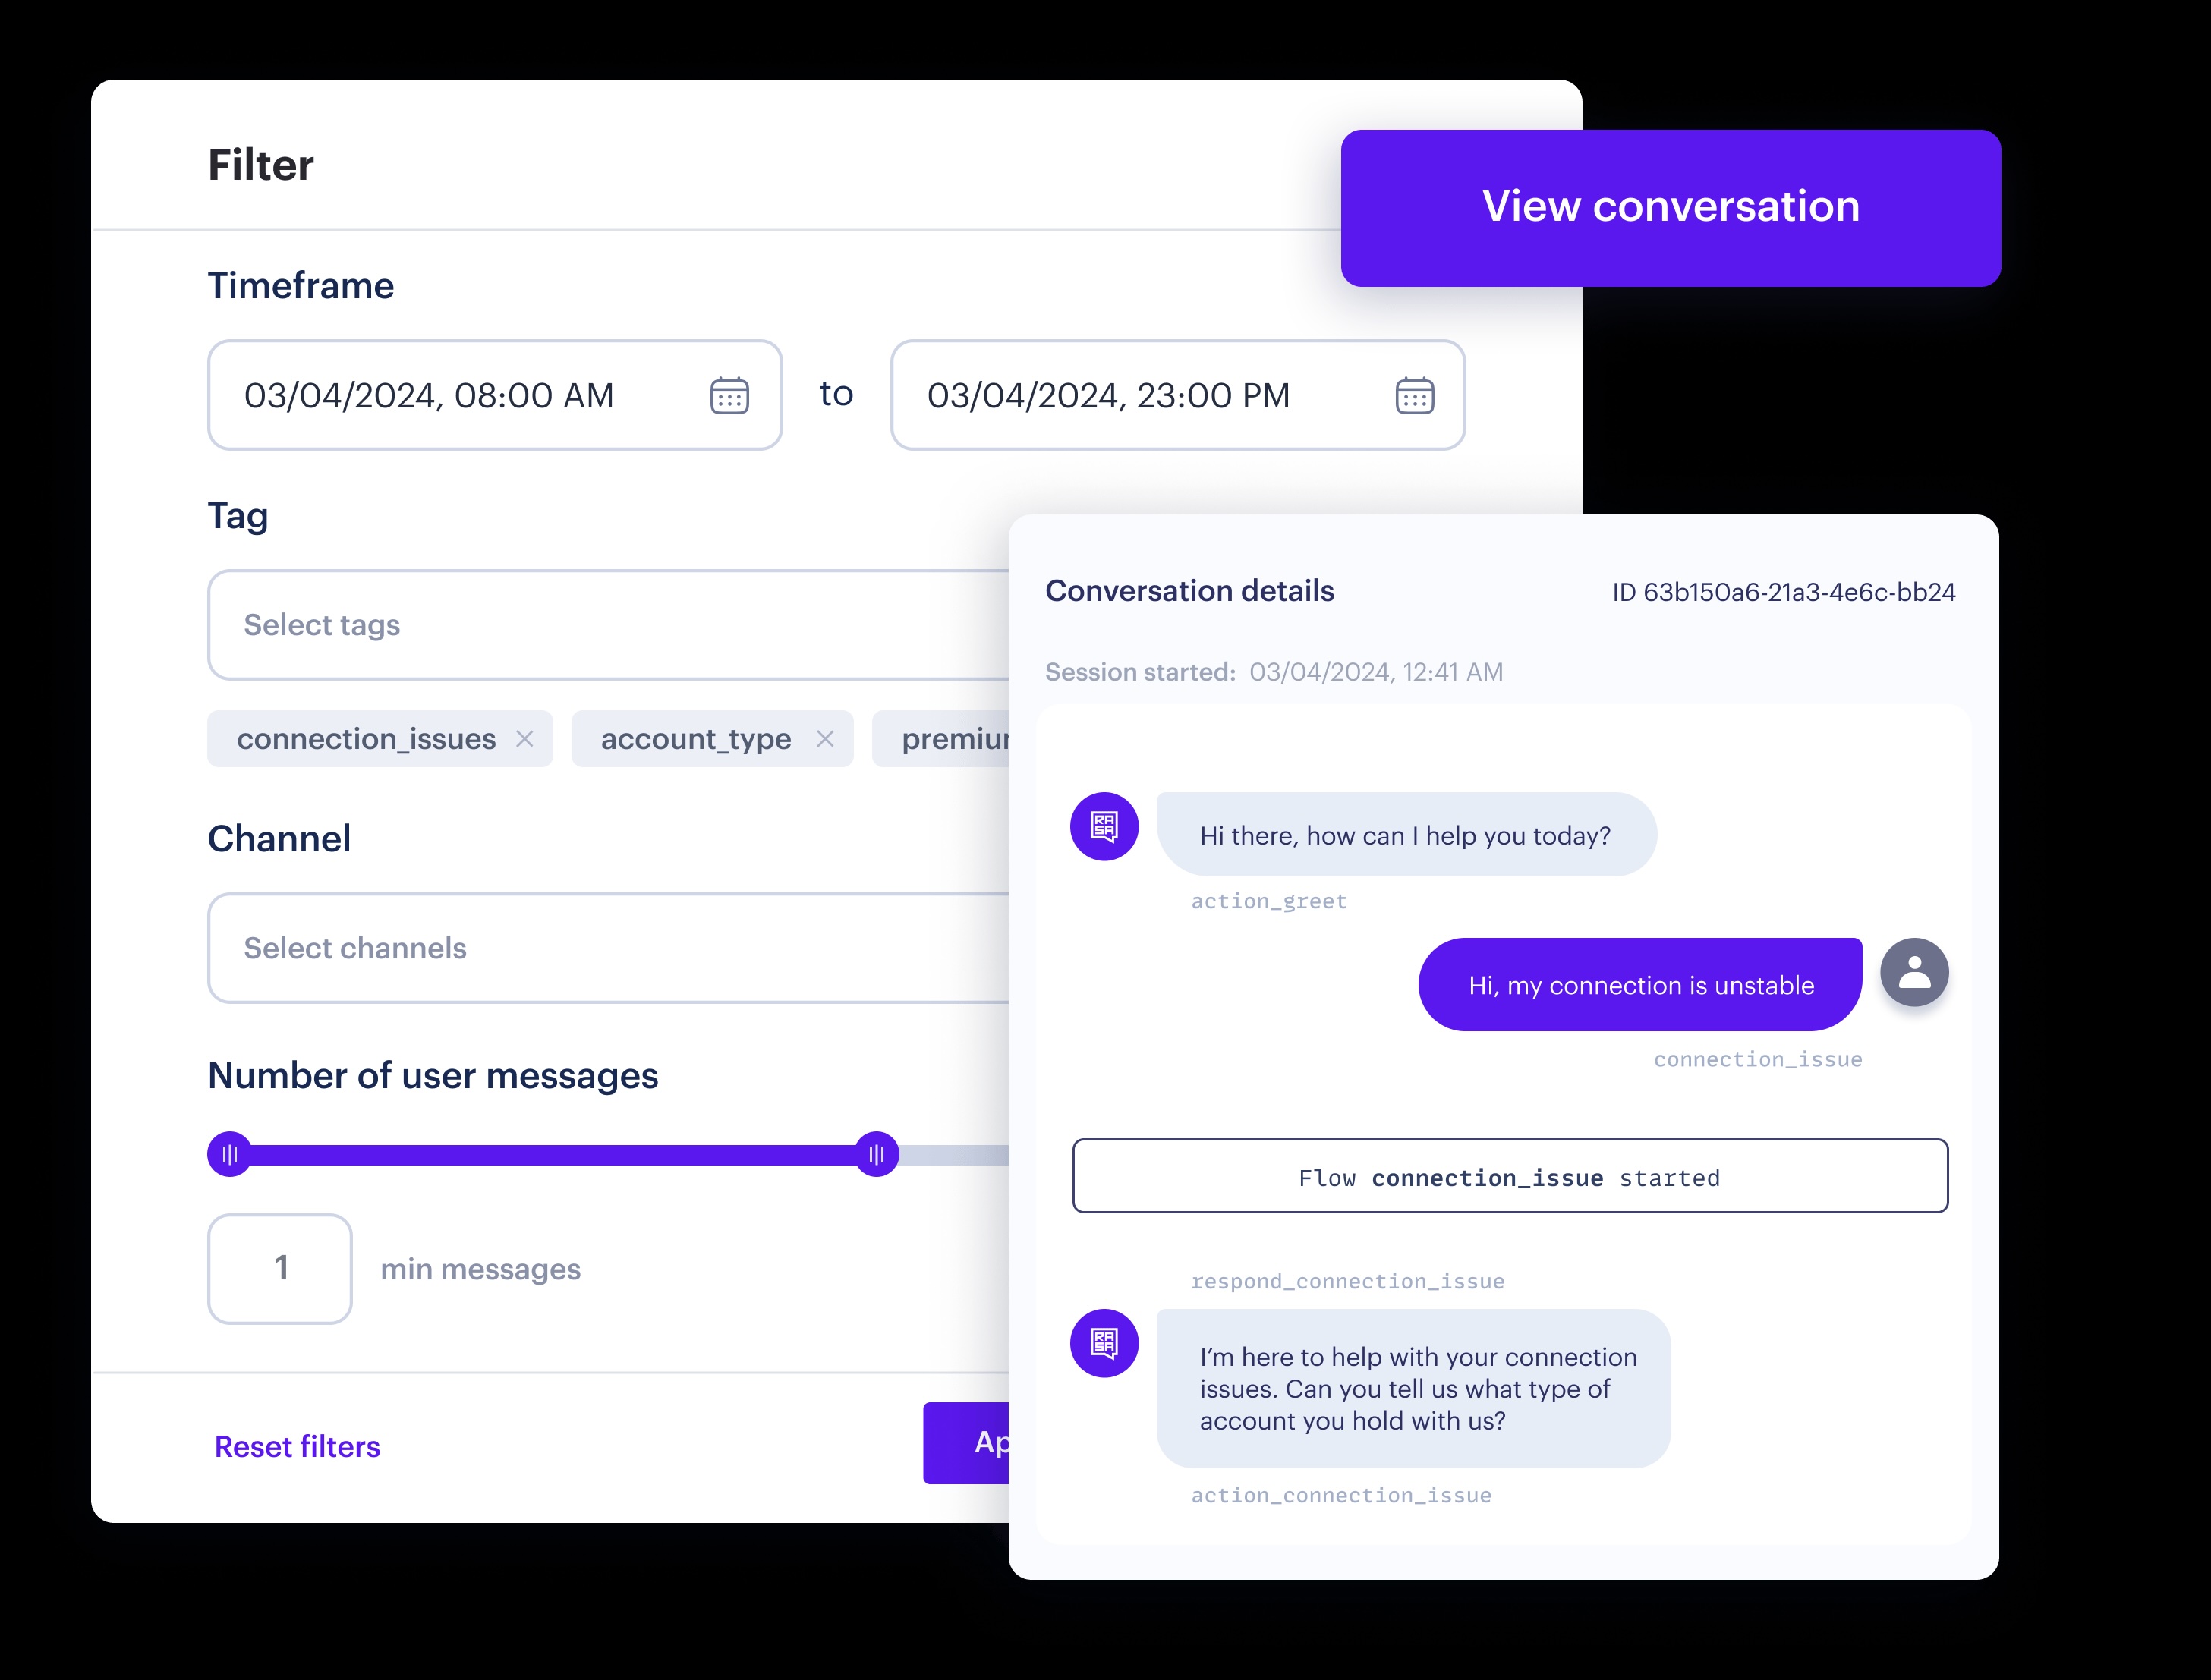Image resolution: width=2211 pixels, height=1680 pixels.
Task: Click Reset filters link
Action: tap(297, 1447)
